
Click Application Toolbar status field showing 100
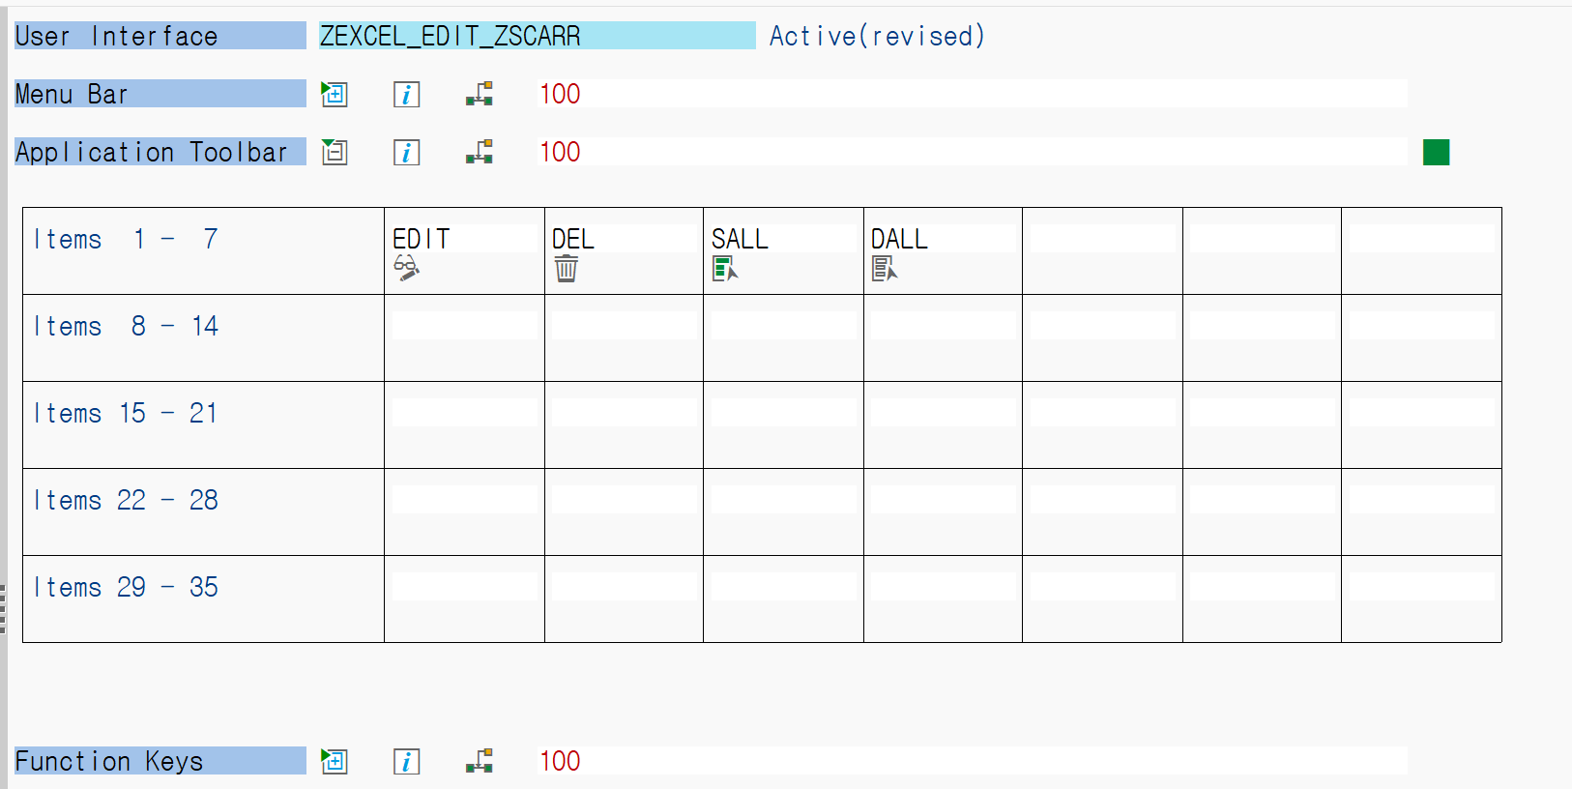click(x=973, y=152)
